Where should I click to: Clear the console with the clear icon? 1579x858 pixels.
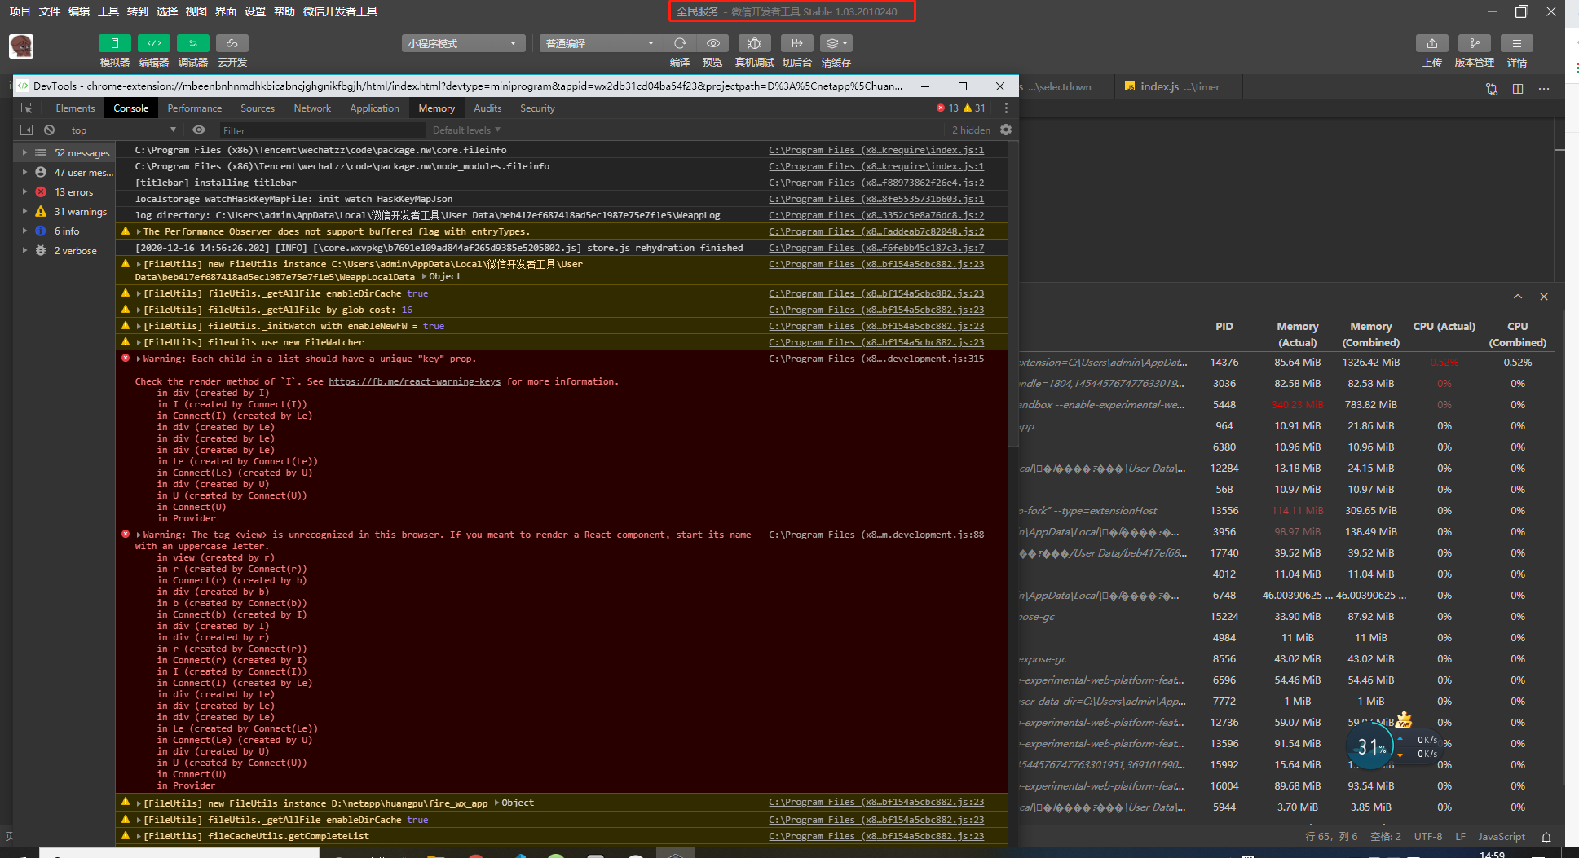pos(50,130)
